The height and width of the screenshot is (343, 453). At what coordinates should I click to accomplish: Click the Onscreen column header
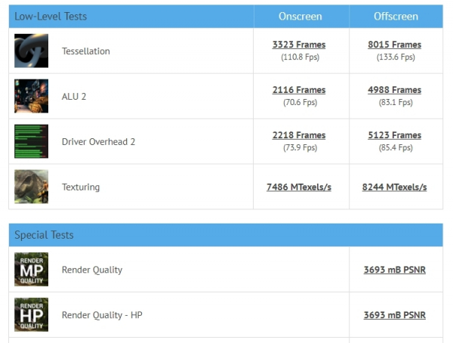pos(300,16)
